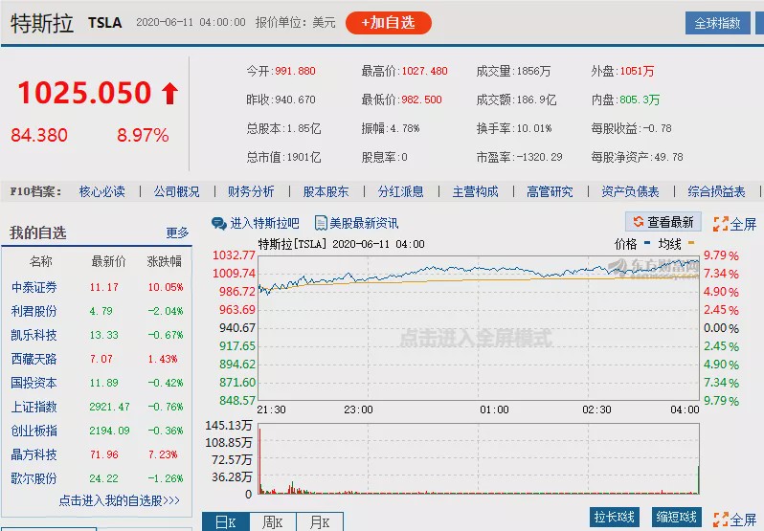
Task: Click the 外盘 1051万 text
Action: point(622,71)
